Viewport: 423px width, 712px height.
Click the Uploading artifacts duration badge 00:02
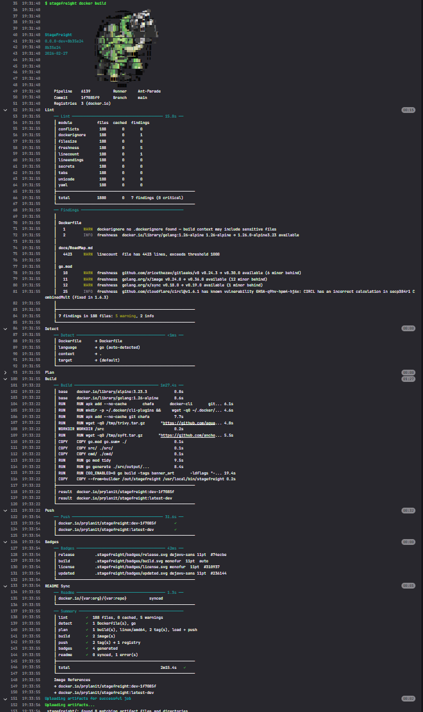pyautogui.click(x=408, y=698)
